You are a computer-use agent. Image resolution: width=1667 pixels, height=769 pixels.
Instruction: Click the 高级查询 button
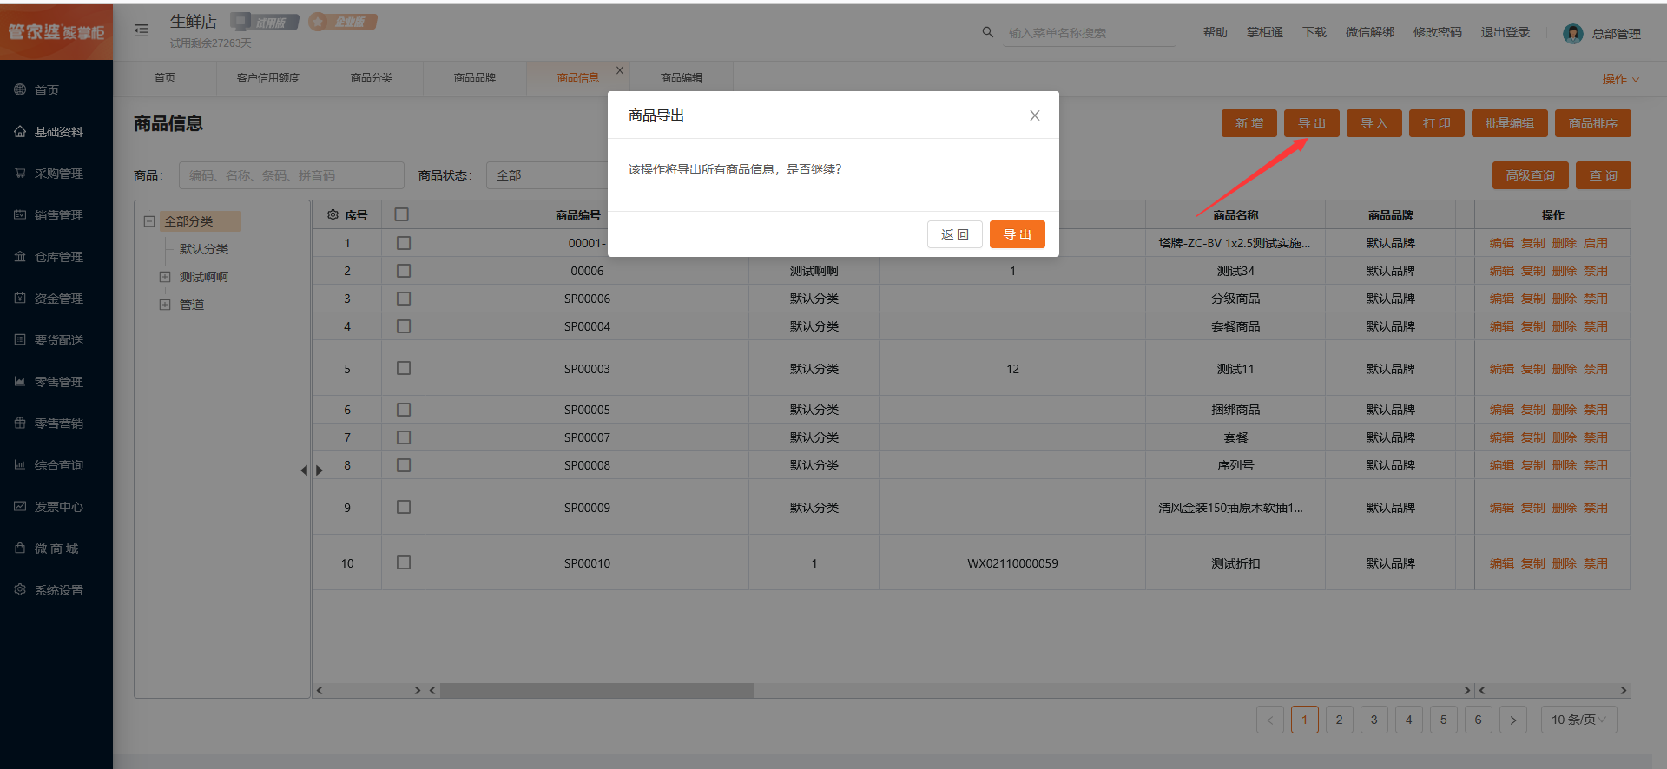pyautogui.click(x=1531, y=175)
